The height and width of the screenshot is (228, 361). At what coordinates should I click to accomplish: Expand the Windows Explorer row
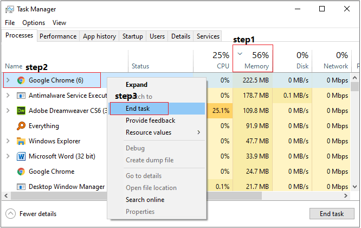[8, 141]
